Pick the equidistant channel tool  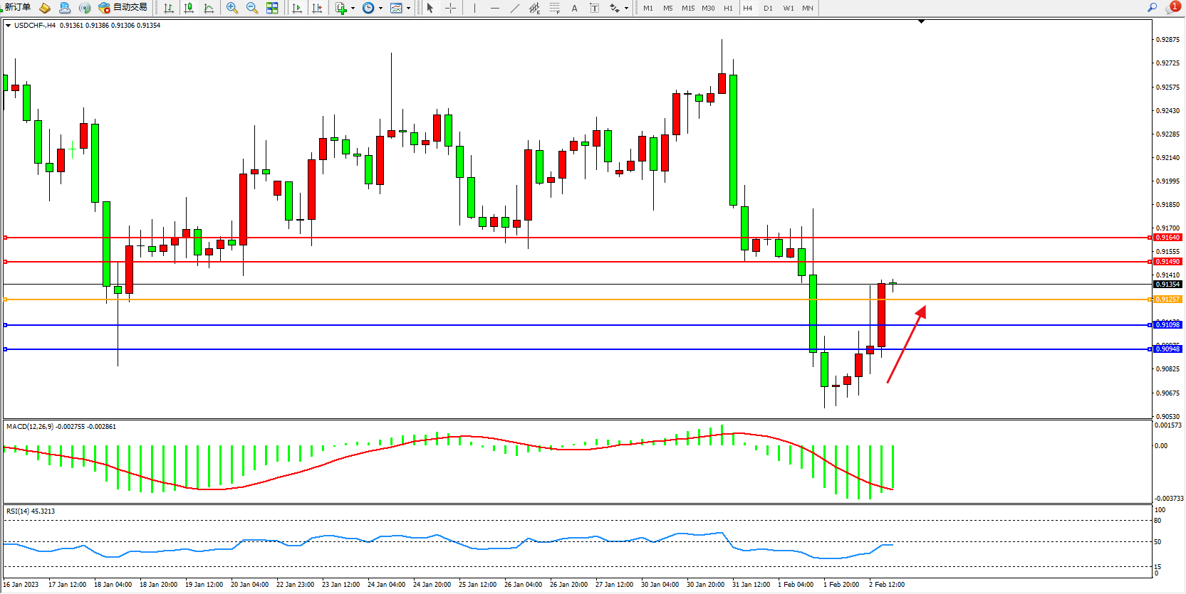point(534,8)
